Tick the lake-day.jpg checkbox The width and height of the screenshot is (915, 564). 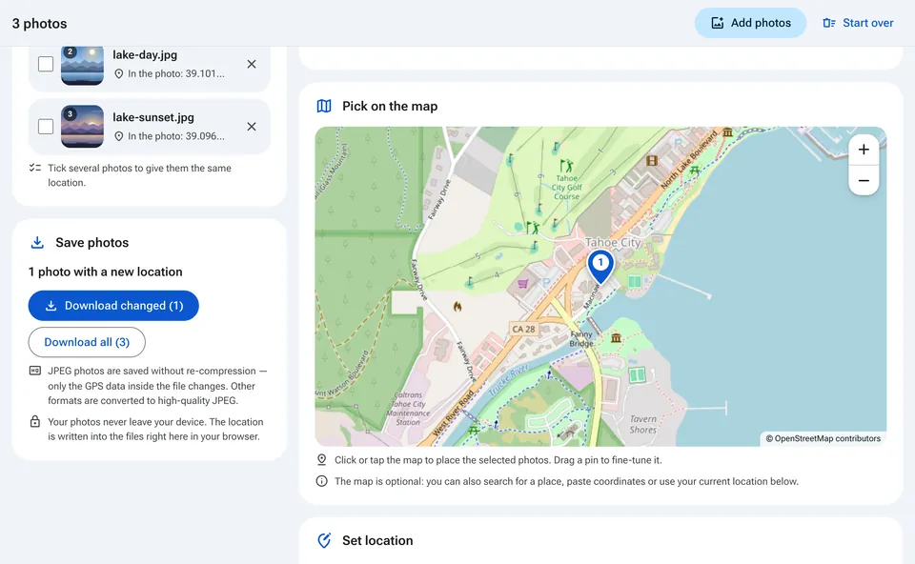click(46, 64)
